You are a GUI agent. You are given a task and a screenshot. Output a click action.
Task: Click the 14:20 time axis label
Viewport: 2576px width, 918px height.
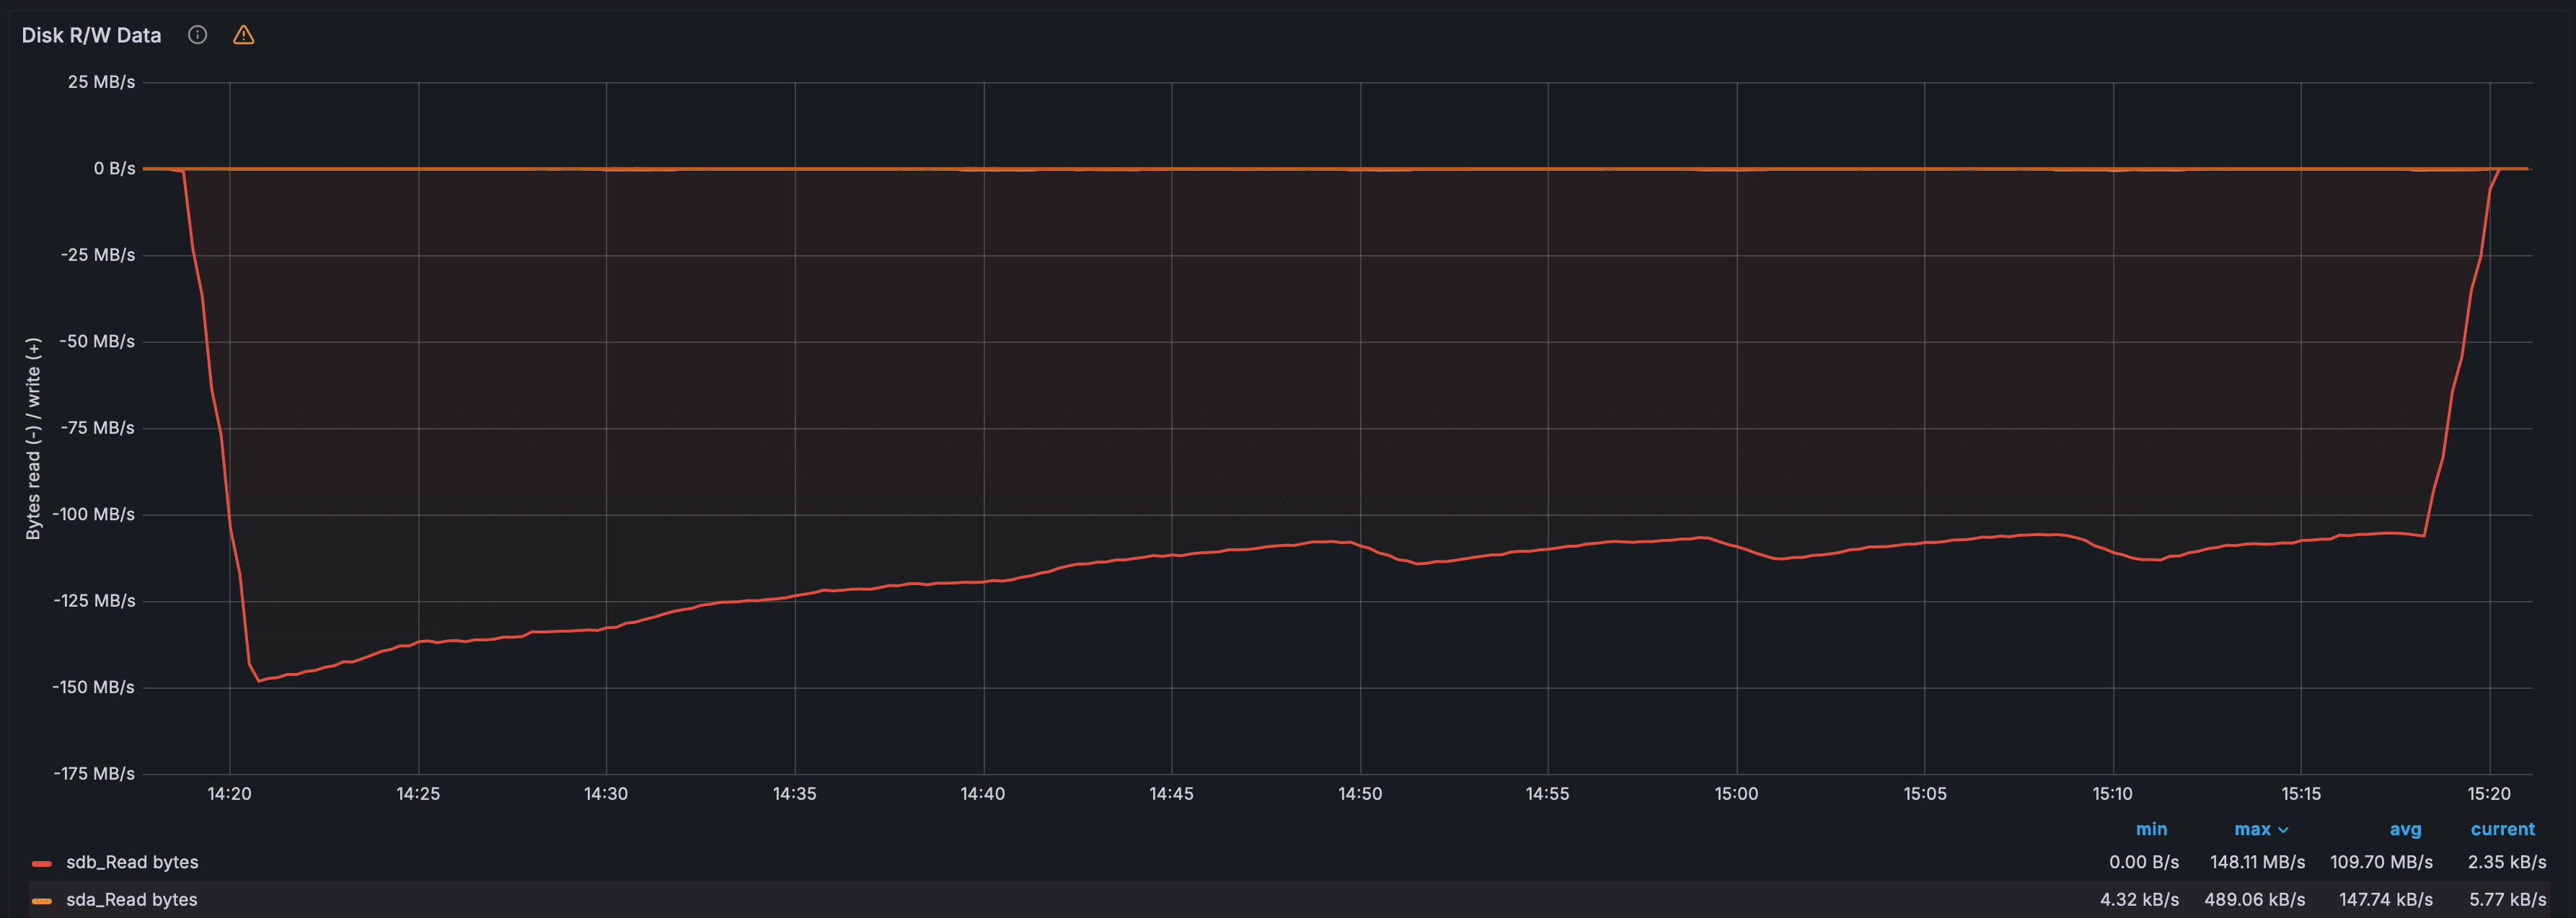(x=229, y=793)
